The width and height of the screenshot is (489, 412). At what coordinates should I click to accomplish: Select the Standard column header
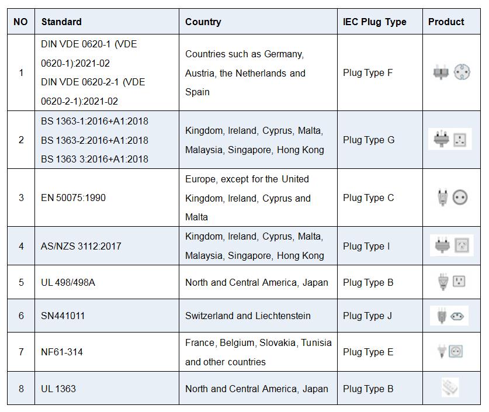click(61, 22)
